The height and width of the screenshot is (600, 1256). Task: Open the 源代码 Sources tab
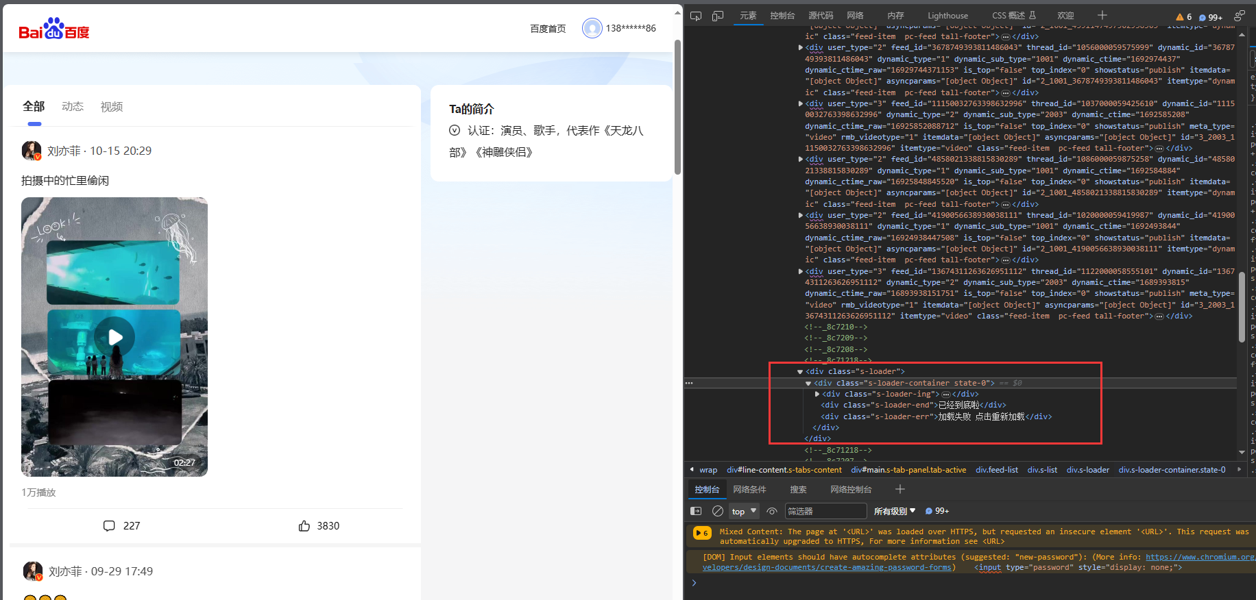[x=821, y=16]
